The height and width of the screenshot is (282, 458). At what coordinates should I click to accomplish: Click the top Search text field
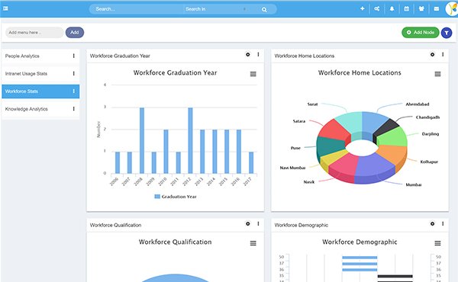(x=137, y=9)
